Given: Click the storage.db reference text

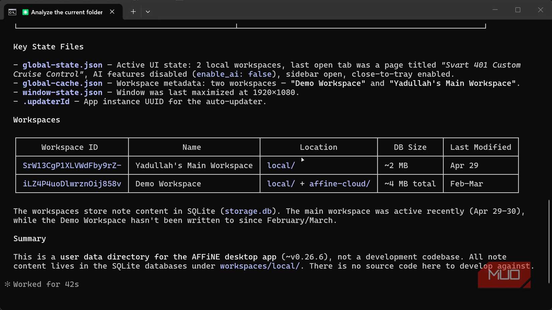Looking at the screenshot, I should click(248, 211).
